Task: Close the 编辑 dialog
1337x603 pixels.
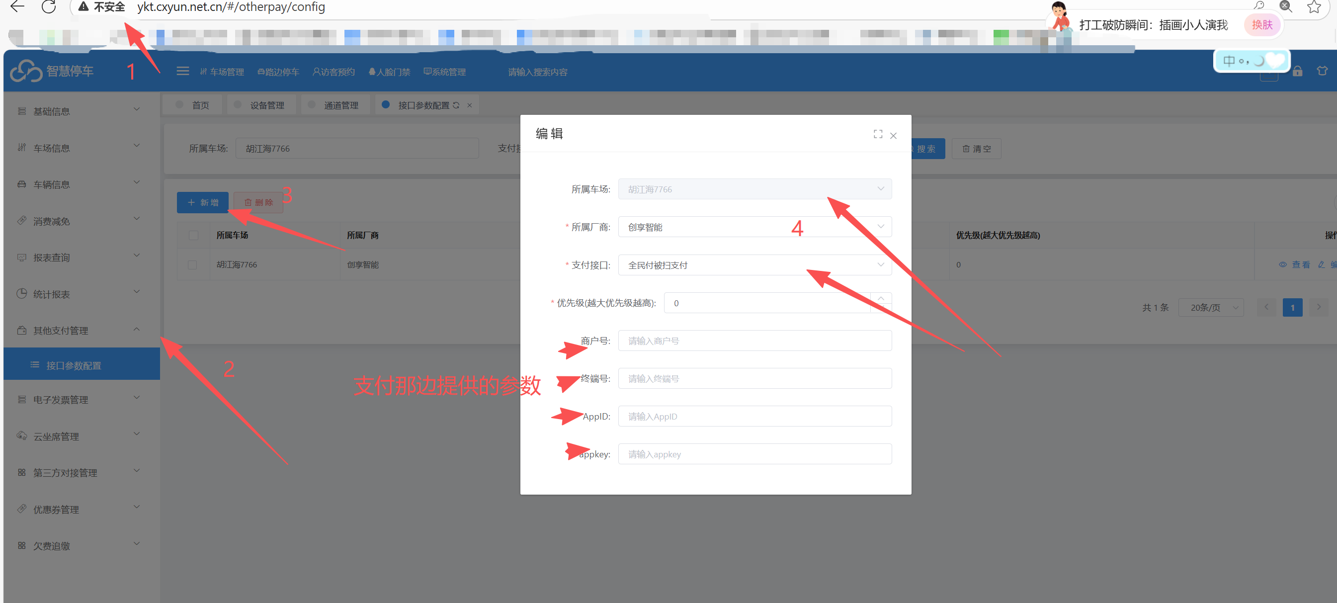Action: [x=893, y=135]
